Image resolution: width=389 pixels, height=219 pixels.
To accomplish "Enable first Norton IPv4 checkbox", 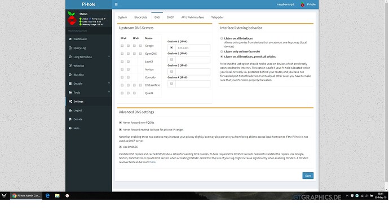I will (x=122, y=69).
